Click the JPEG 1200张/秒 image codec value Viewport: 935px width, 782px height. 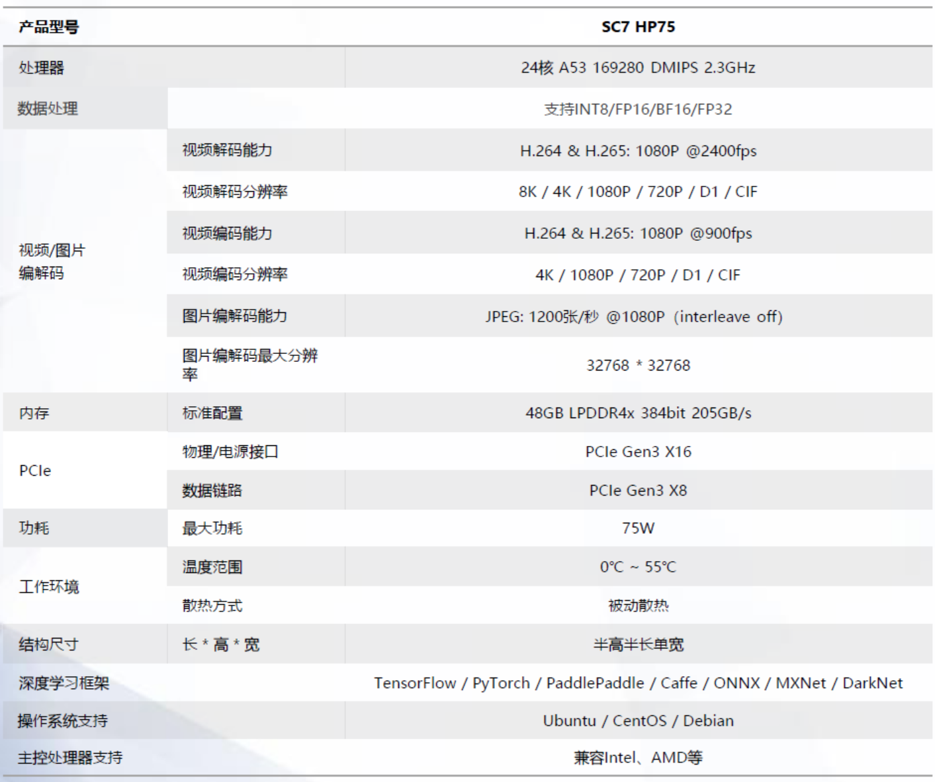click(633, 317)
